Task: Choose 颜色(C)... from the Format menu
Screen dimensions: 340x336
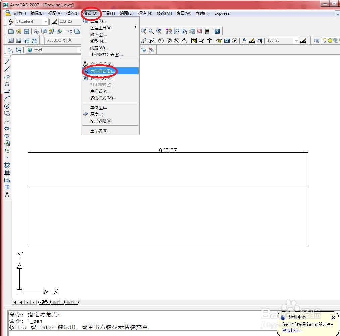Action: [110, 35]
